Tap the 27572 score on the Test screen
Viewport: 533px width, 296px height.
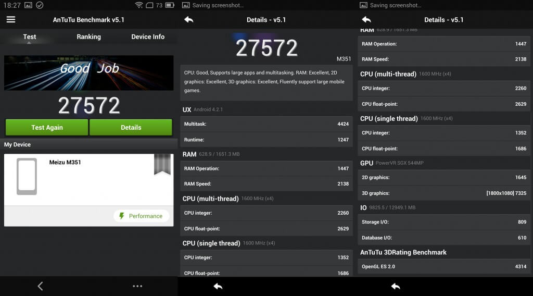point(89,105)
